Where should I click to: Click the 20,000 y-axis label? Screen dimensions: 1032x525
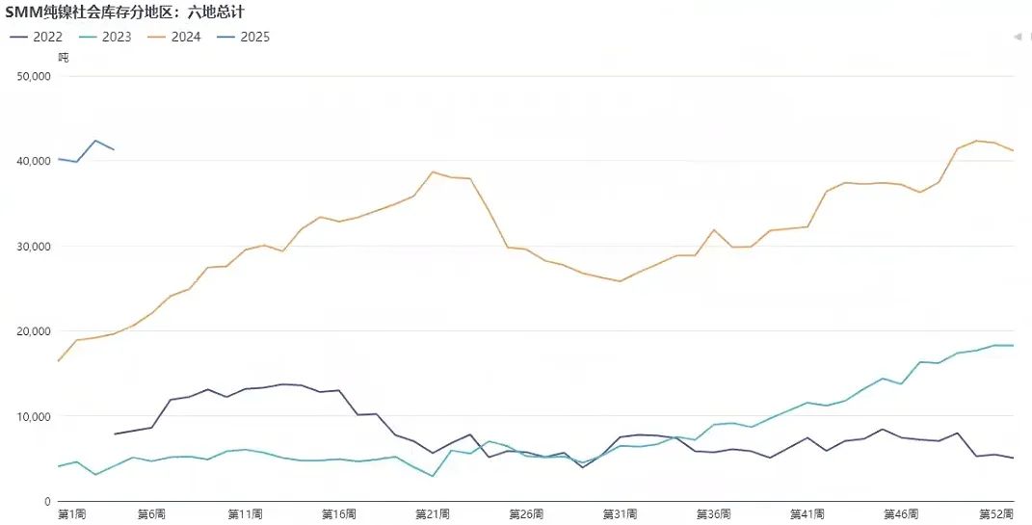pos(35,331)
